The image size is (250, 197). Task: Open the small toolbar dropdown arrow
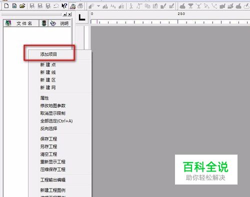[98, 6]
